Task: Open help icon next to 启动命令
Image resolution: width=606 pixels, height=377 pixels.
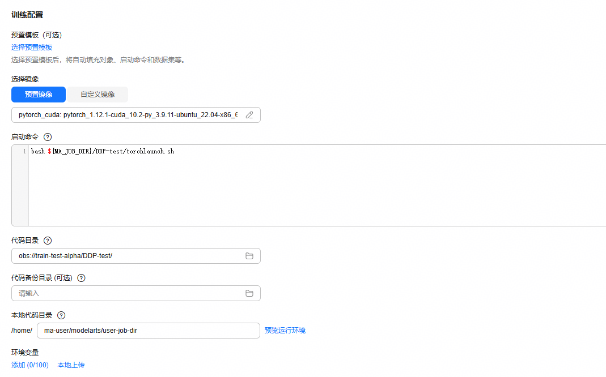Action: (48, 137)
